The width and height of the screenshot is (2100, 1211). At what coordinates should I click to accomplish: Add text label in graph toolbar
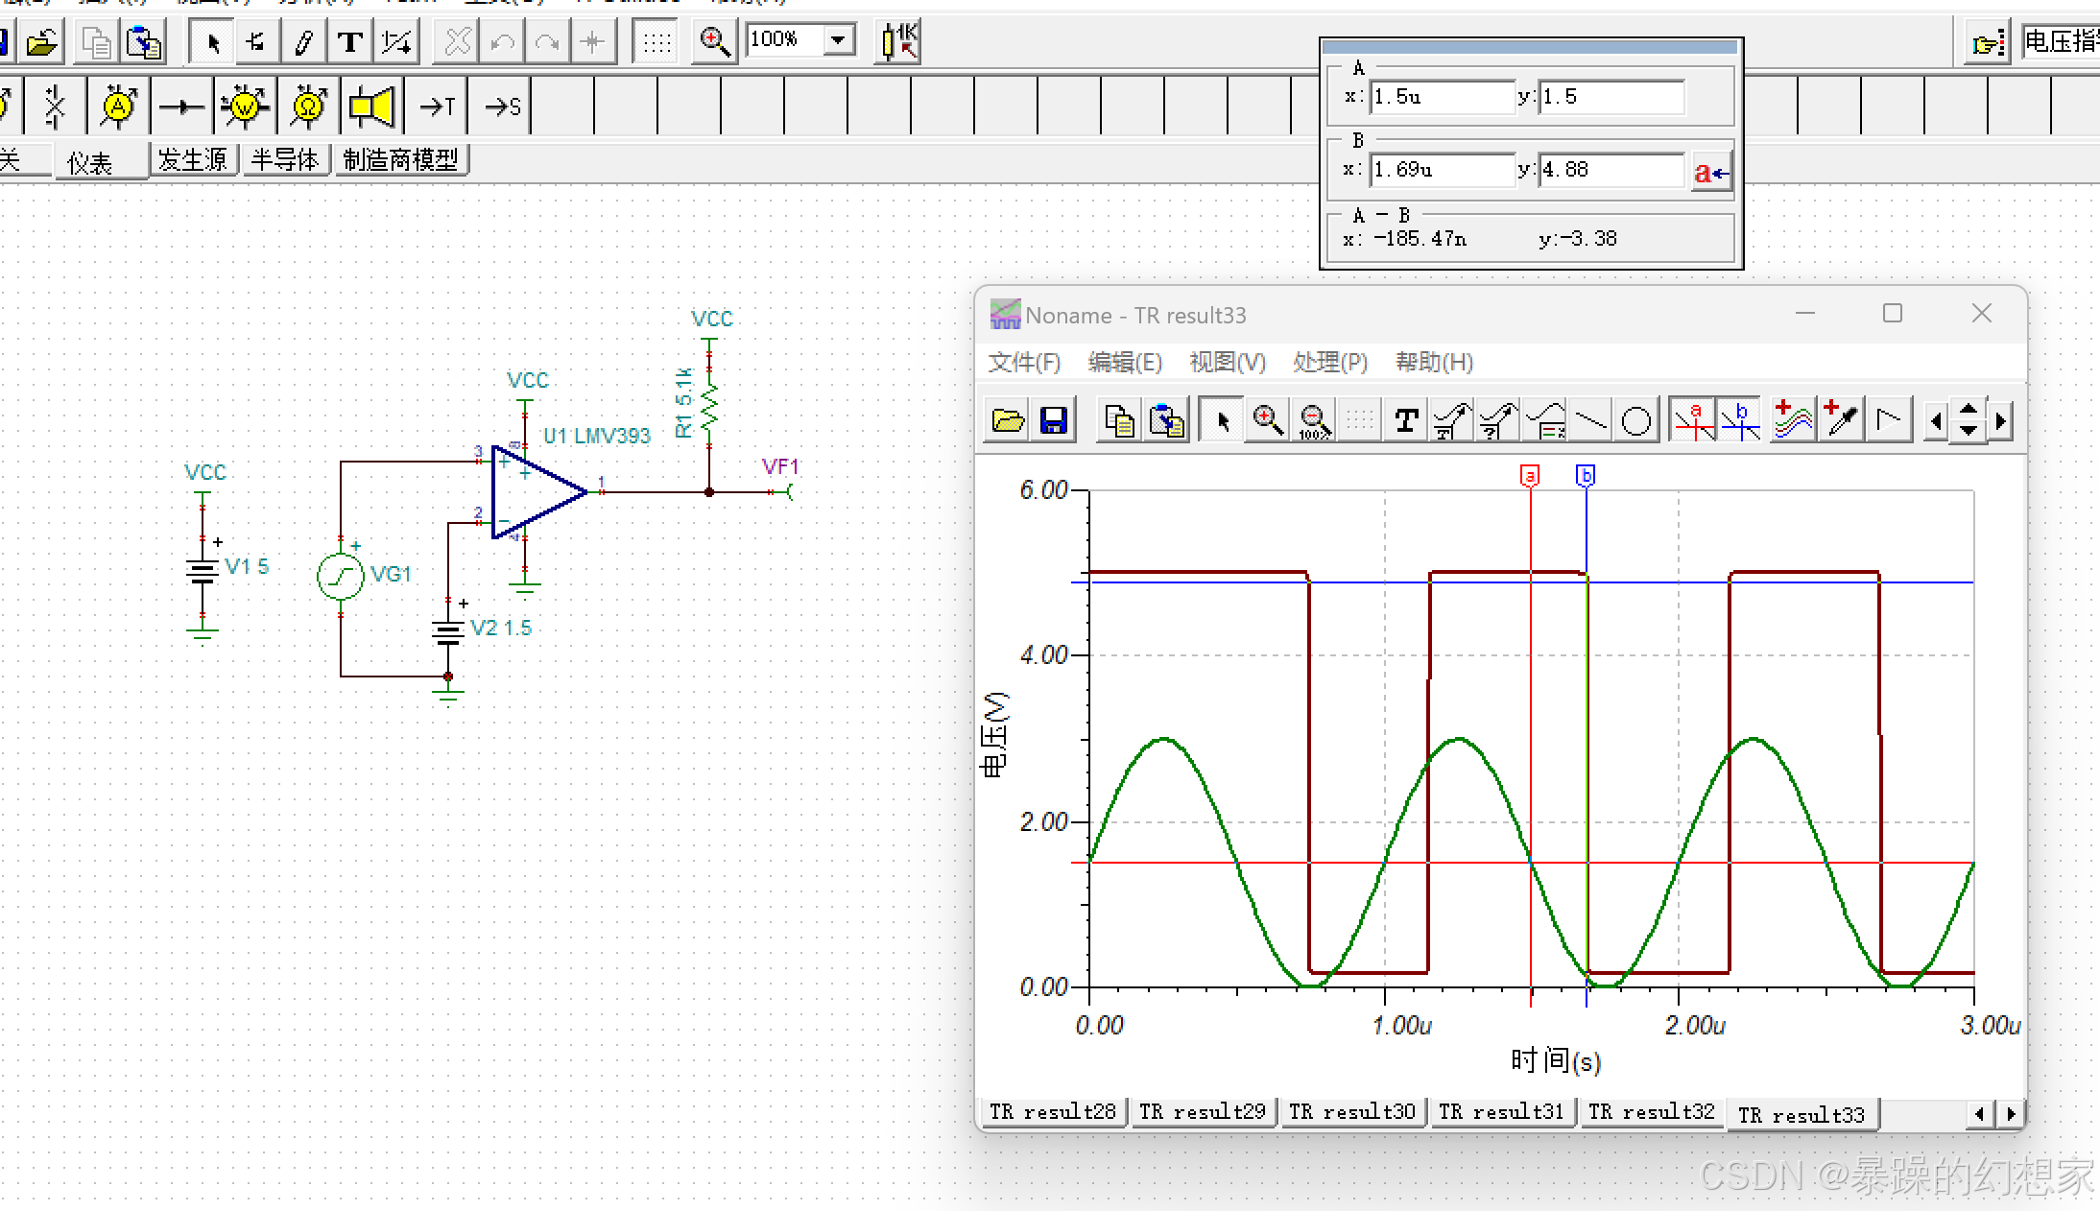tap(1406, 420)
